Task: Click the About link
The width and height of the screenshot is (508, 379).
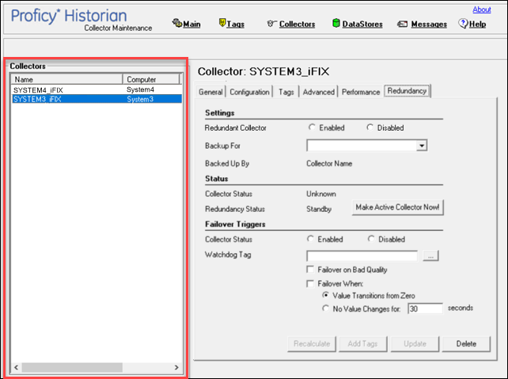Action: [x=482, y=9]
